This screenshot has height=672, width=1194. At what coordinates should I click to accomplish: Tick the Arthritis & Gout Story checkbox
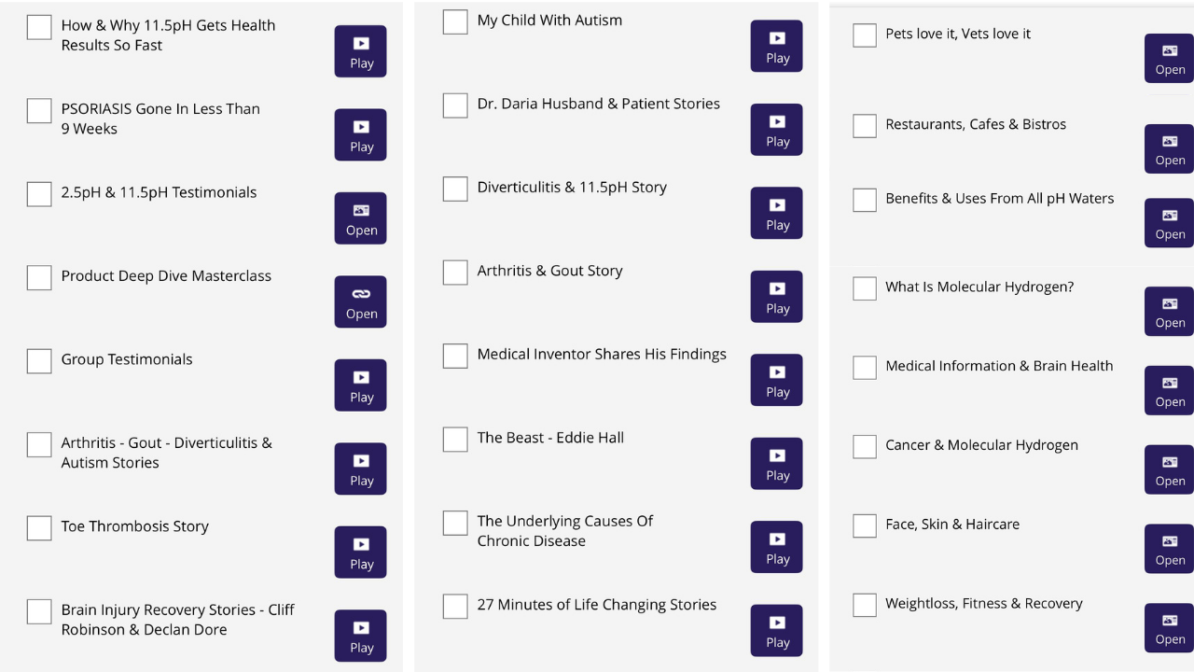tap(455, 273)
